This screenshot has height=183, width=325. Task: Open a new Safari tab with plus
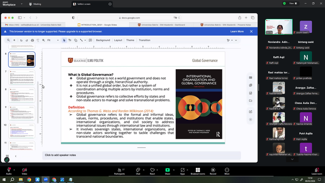click(x=246, y=18)
